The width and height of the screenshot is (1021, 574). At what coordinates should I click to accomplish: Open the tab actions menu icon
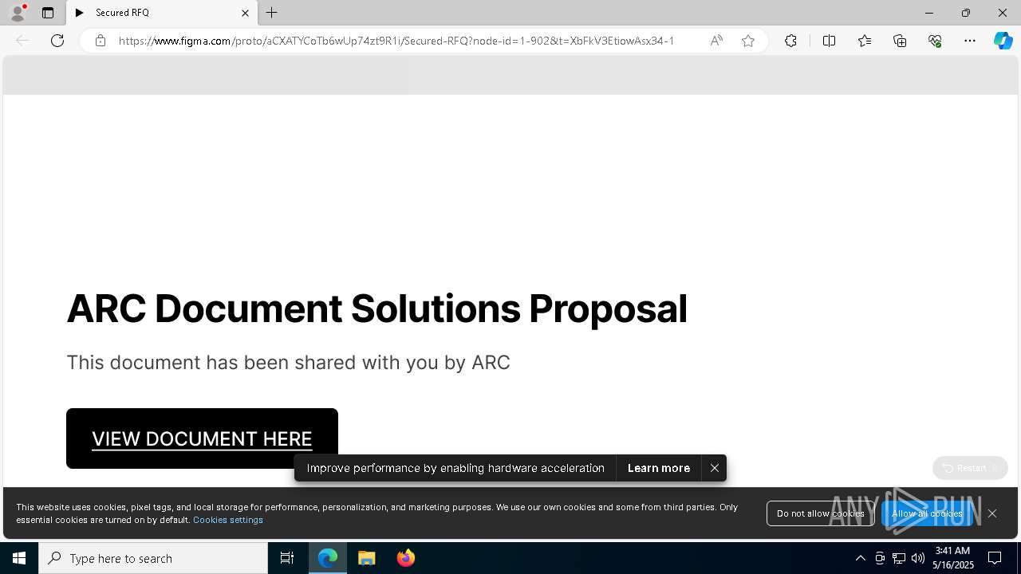(x=48, y=13)
